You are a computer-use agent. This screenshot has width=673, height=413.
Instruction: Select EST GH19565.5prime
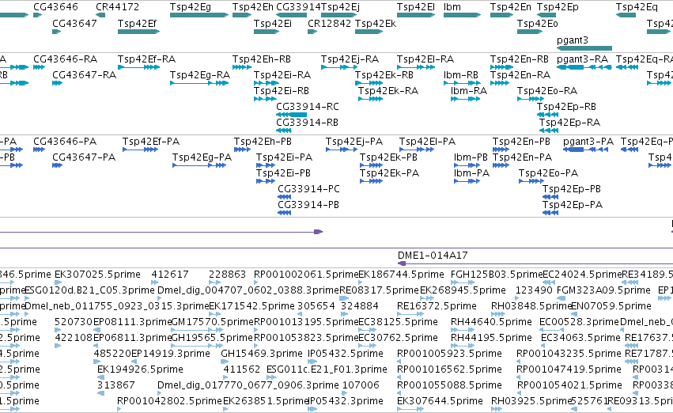212,338
